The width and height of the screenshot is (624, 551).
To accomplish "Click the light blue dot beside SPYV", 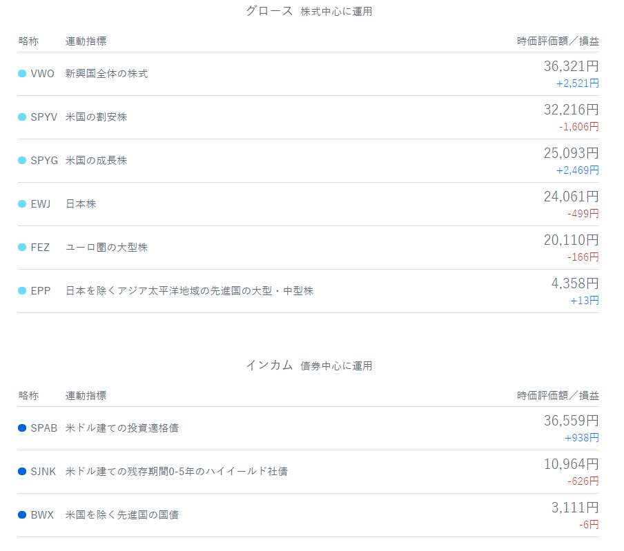I will [x=22, y=117].
